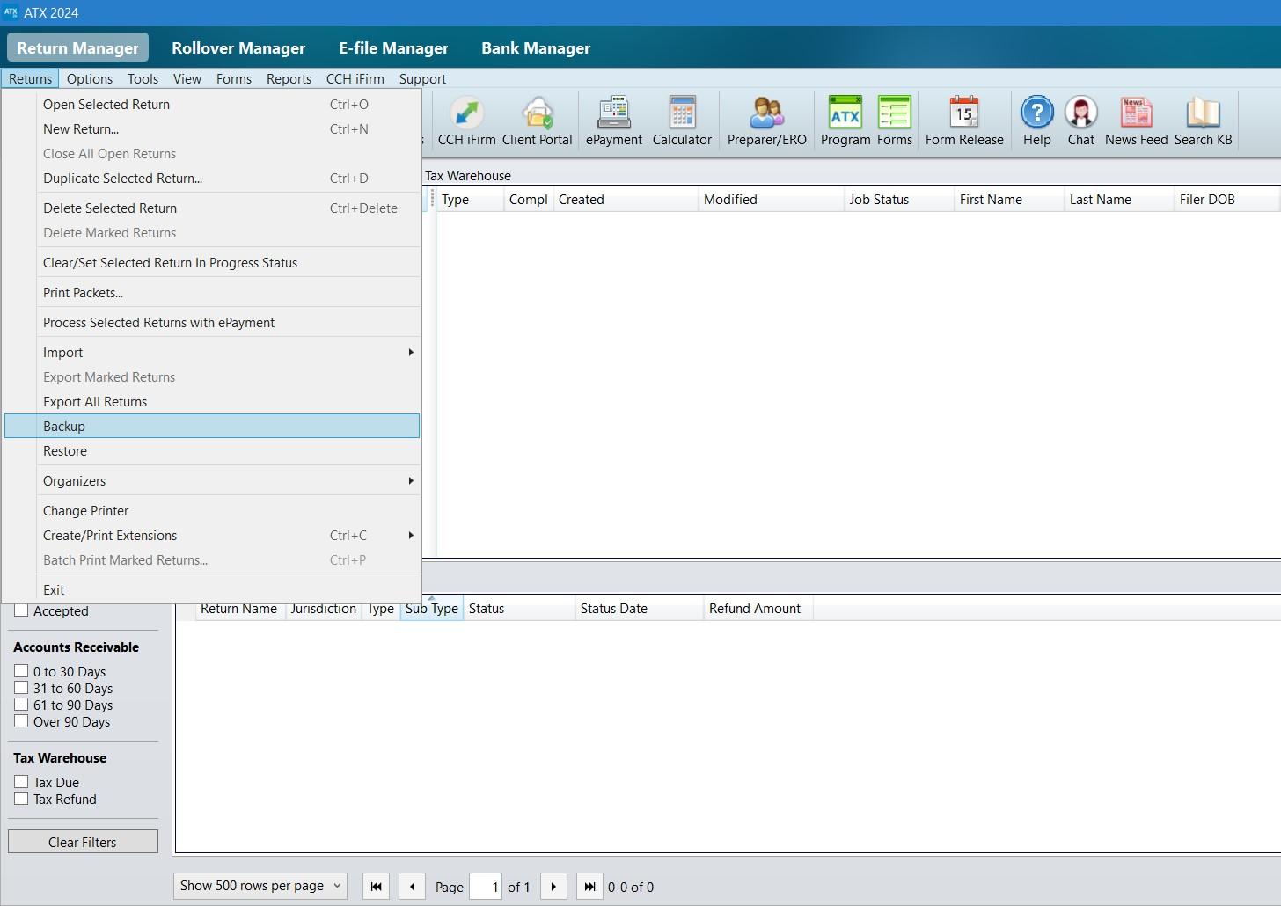The image size is (1281, 906).
Task: Sort by the Refund Amount column header
Action: [x=758, y=609]
